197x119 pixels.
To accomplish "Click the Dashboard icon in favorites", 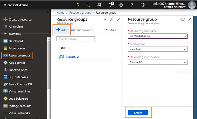I will pyautogui.click(x=5, y=41).
